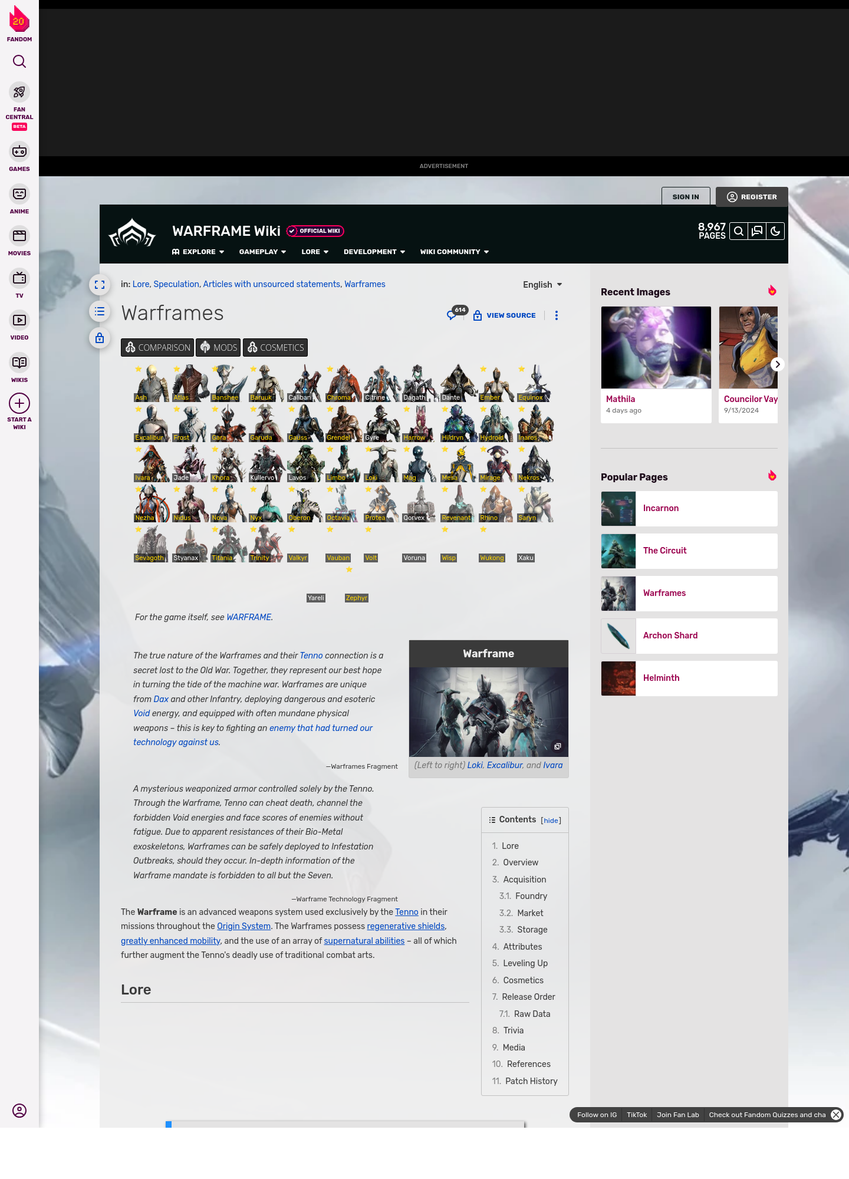Select the Octavia warframe icon
The image size is (849, 1179).
(344, 503)
